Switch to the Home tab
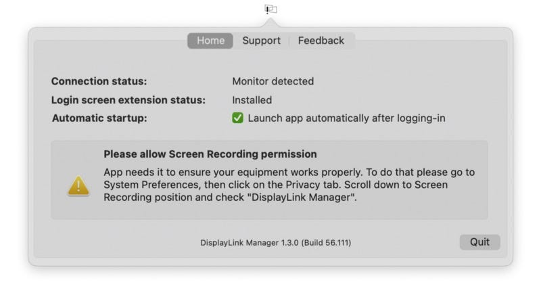This screenshot has width=541, height=297. coord(210,41)
